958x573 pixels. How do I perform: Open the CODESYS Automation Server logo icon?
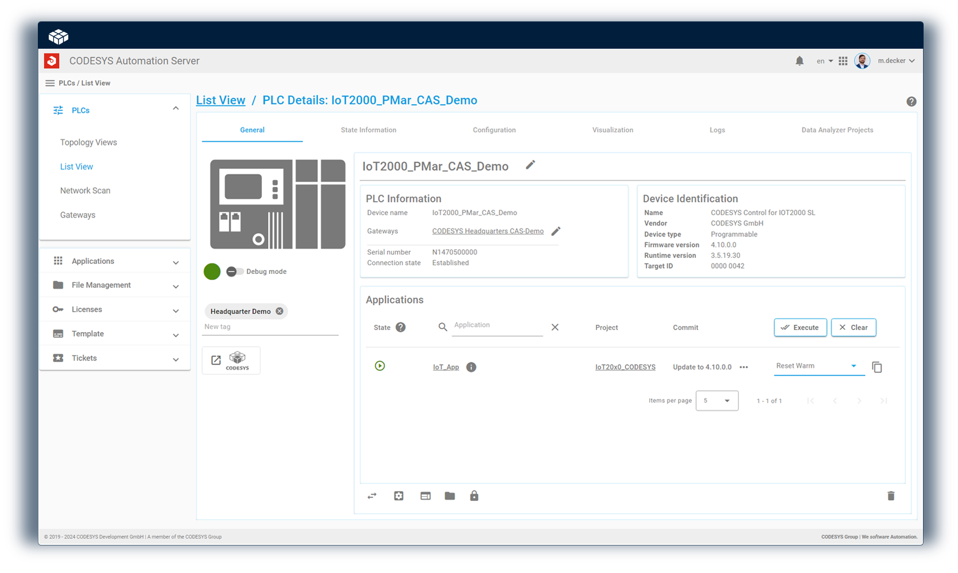(52, 60)
